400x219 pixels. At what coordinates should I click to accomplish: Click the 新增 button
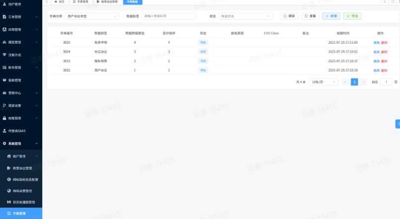tap(331, 16)
